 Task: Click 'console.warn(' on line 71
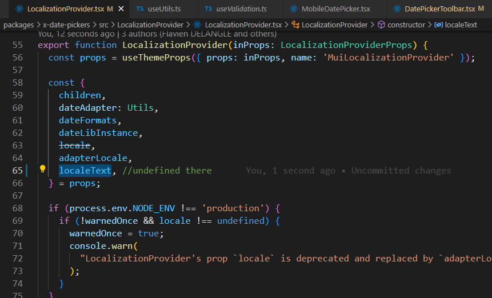(x=103, y=246)
